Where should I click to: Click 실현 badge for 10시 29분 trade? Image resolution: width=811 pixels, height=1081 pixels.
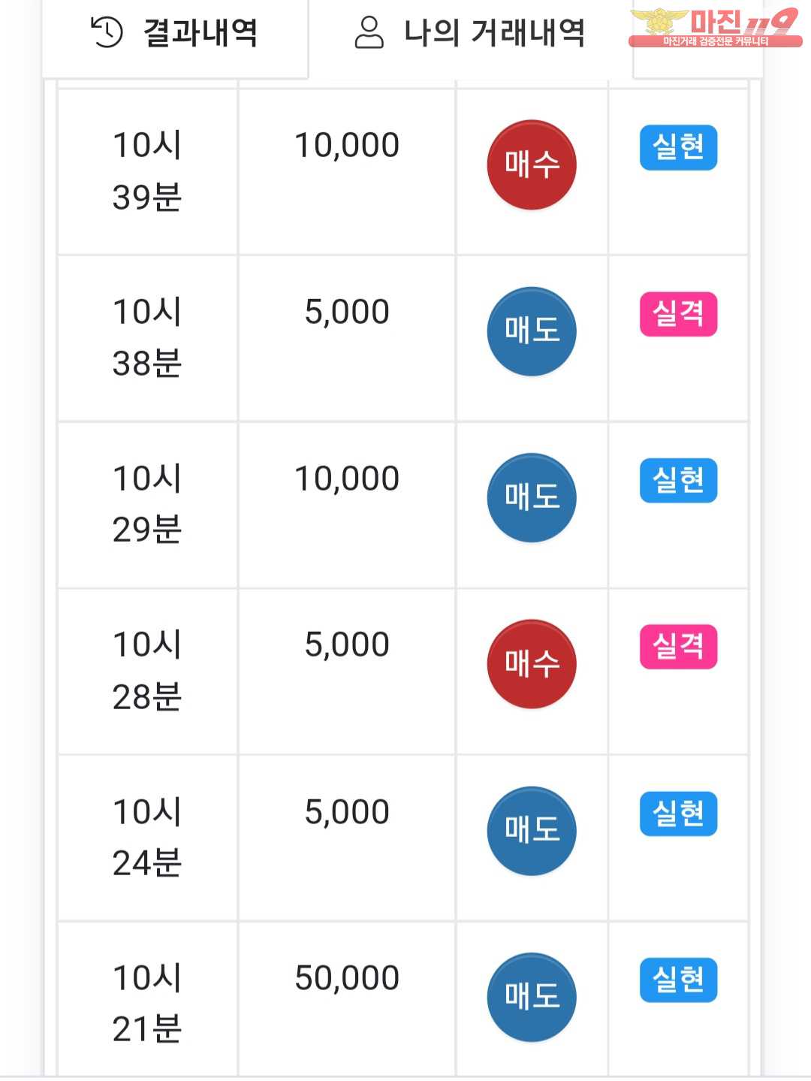coord(678,481)
